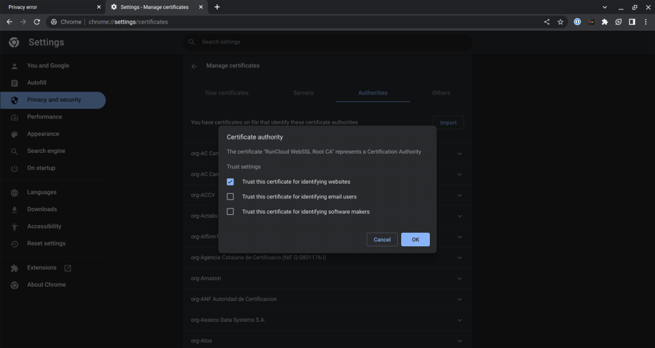Enable trust for identifying software makers

[x=230, y=212]
